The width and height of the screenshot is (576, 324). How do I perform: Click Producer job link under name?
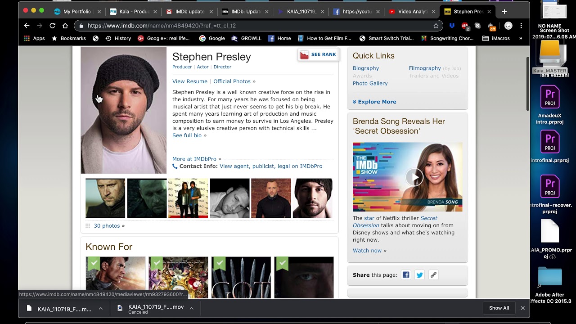pyautogui.click(x=182, y=67)
